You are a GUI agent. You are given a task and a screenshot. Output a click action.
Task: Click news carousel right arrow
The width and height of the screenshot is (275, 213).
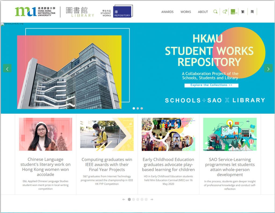tap(152, 199)
